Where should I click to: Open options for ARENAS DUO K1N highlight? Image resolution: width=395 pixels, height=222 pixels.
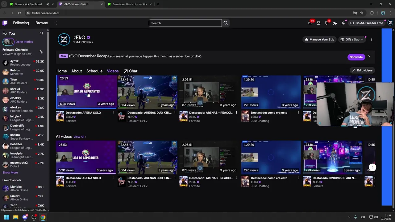(x=175, y=113)
